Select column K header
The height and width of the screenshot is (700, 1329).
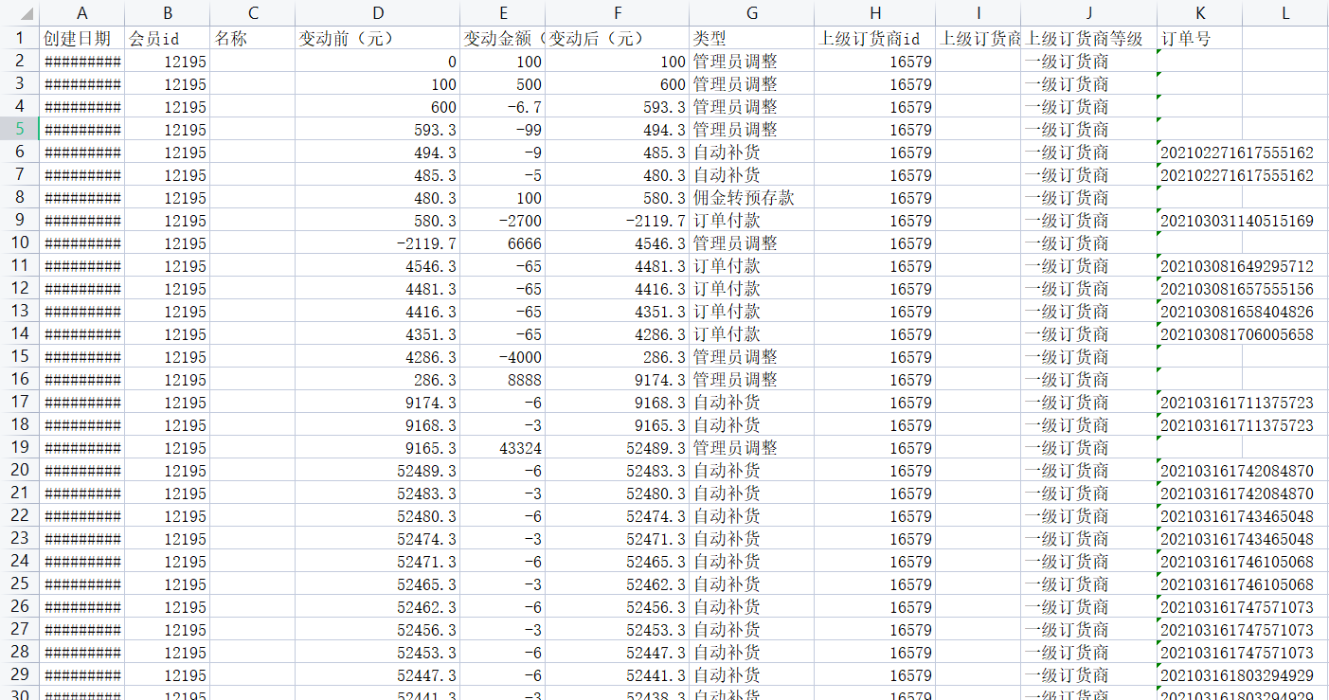pos(1199,13)
